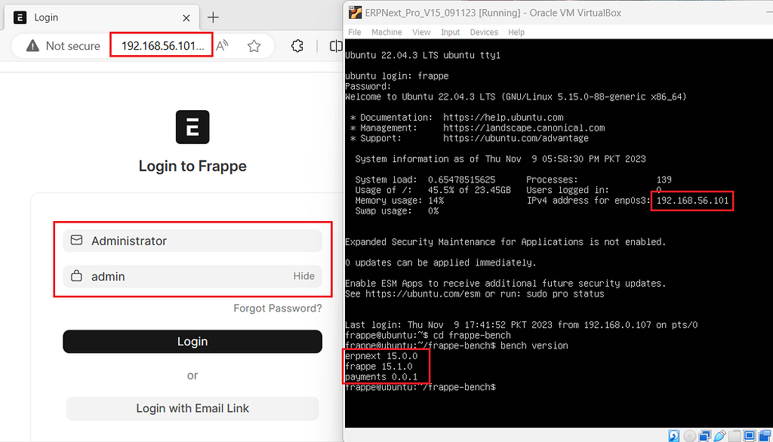Image resolution: width=773 pixels, height=442 pixels.
Task: Click the shared folders status icon
Action: pyautogui.click(x=734, y=436)
